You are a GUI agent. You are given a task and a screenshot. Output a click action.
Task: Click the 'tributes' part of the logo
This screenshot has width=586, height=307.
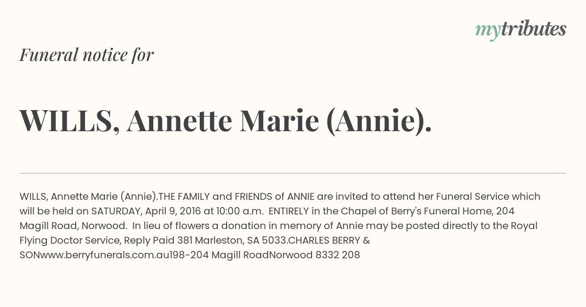(534, 29)
